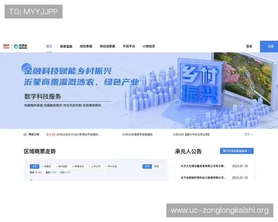Image resolution: width=278 pixels, height=222 pixels.
Task: Click the 最高 18.181 value
Action: [36, 173]
